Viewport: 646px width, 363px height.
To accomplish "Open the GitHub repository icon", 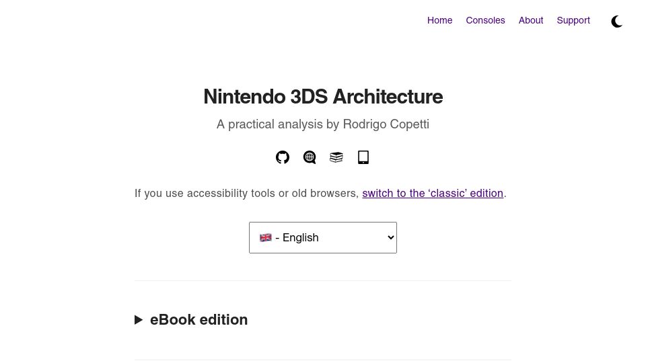I will point(283,157).
